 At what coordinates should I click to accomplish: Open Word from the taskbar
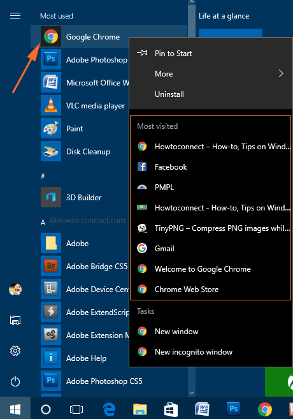(x=202, y=409)
